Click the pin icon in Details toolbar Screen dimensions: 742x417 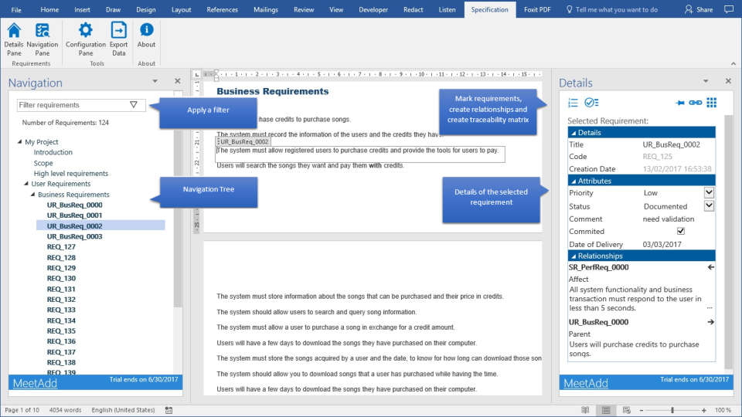(x=679, y=103)
